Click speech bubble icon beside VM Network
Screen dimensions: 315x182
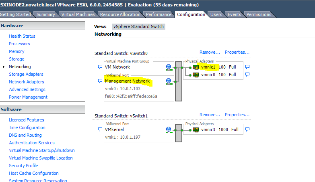click(x=100, y=67)
